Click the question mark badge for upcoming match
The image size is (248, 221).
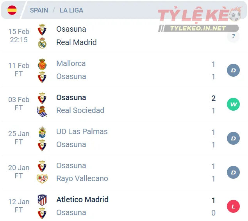(233, 36)
